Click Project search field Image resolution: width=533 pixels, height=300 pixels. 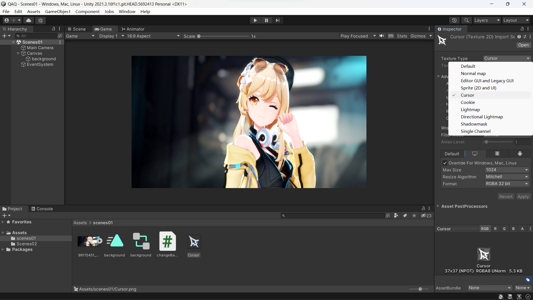click(333, 216)
